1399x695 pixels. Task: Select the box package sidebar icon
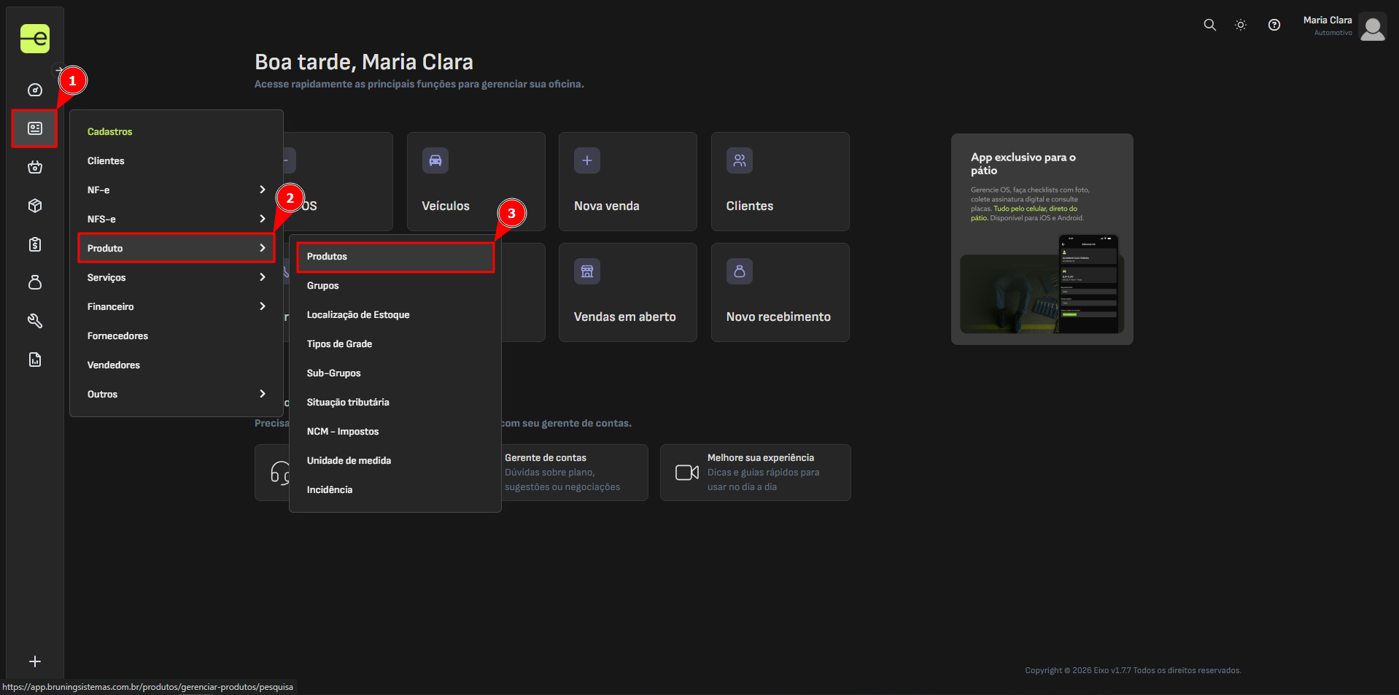(x=34, y=206)
